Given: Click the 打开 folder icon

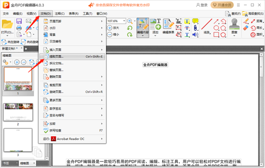Looking at the screenshot, I should [7, 25].
